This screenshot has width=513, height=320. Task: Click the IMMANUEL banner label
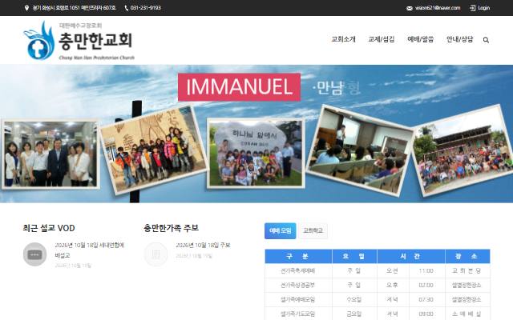[239, 87]
